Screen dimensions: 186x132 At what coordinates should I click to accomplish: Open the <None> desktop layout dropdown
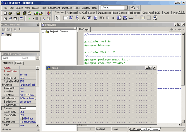(126, 7)
